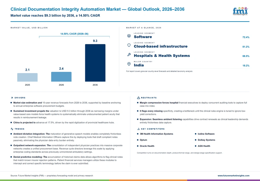This screenshot has height=181, width=260.
Task: Click the 2025 axis label
Action: click(x=27, y=85)
